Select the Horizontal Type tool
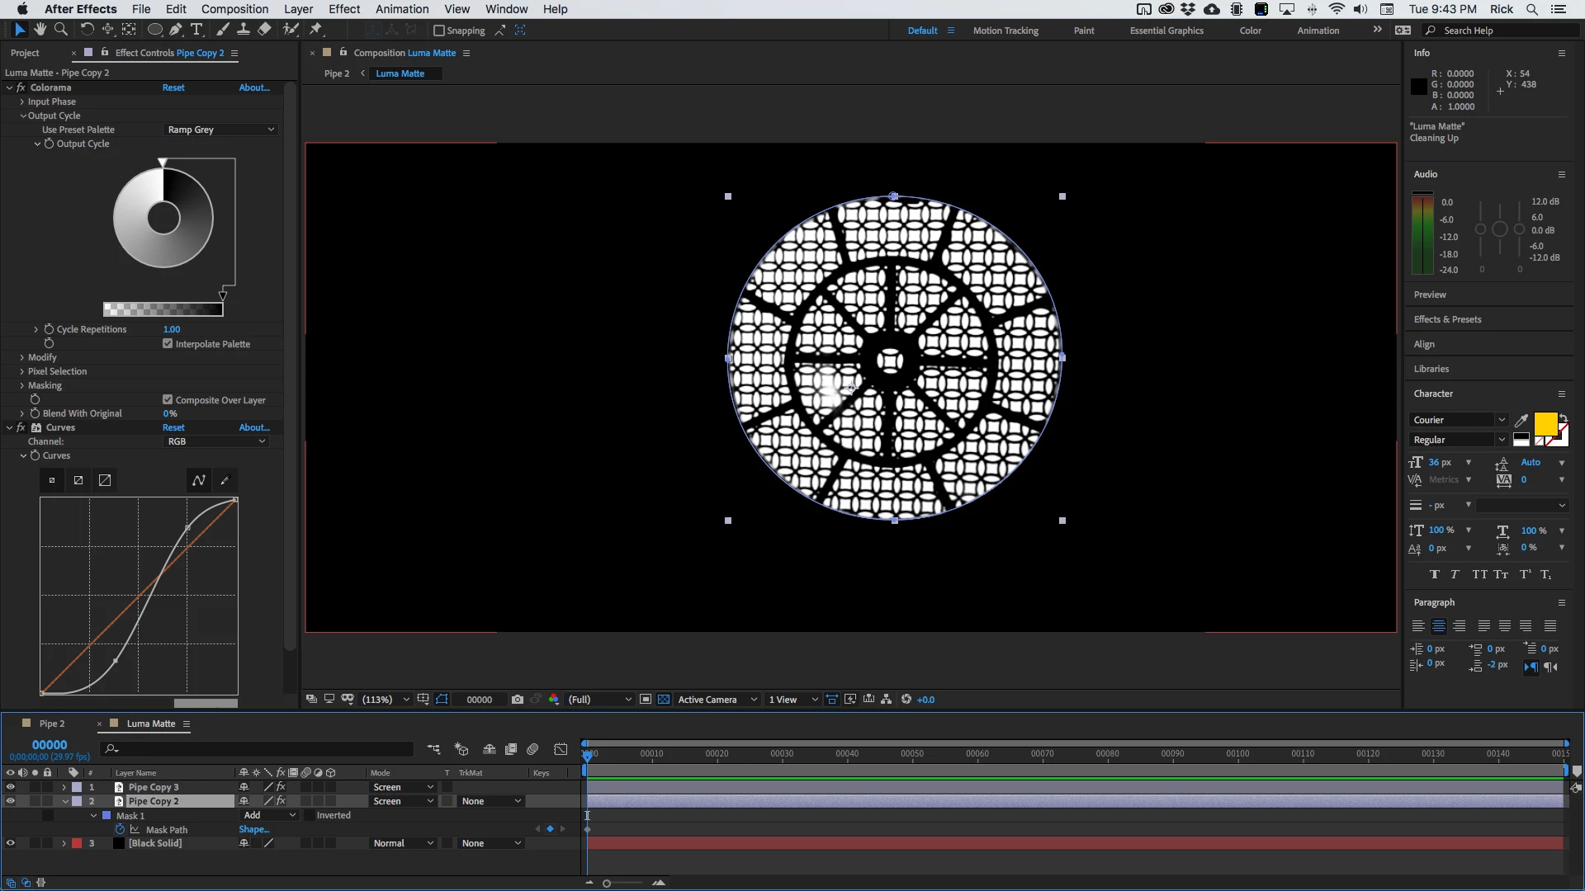 coord(196,30)
